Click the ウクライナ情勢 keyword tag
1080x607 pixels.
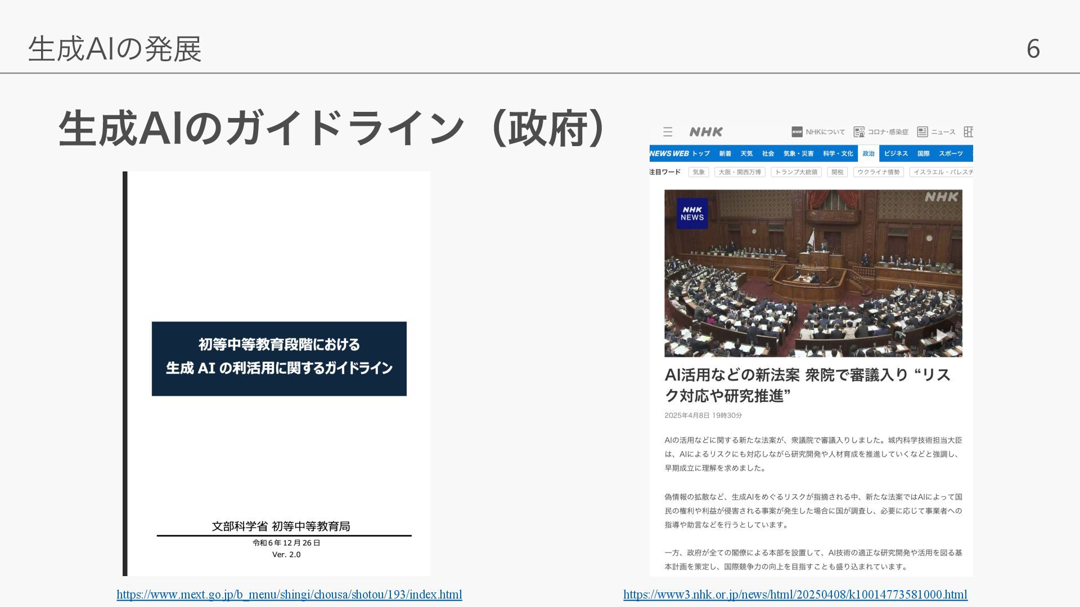tap(879, 172)
